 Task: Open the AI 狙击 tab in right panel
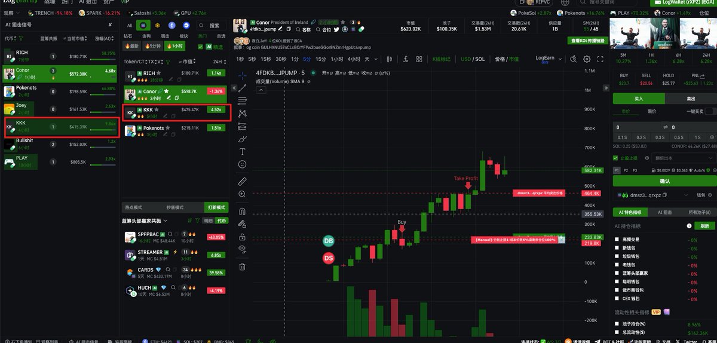[664, 212]
